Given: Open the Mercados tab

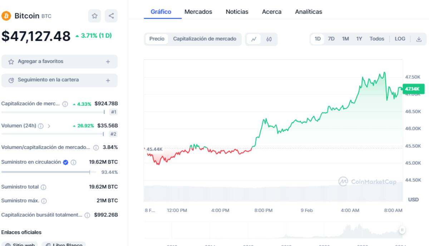Looking at the screenshot, I should tap(198, 12).
